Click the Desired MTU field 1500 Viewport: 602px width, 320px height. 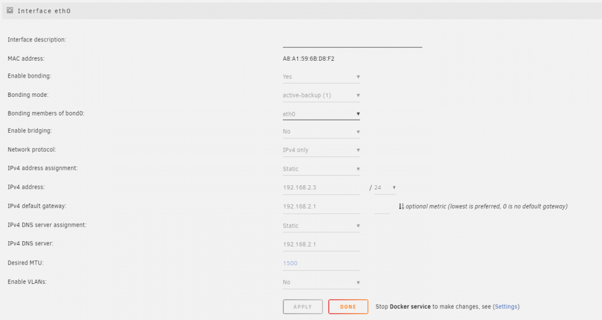click(321, 263)
